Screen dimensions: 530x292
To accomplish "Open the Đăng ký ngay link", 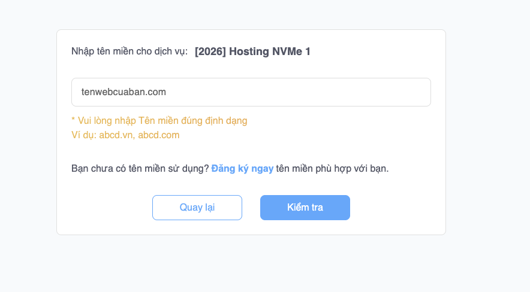I will click(242, 169).
